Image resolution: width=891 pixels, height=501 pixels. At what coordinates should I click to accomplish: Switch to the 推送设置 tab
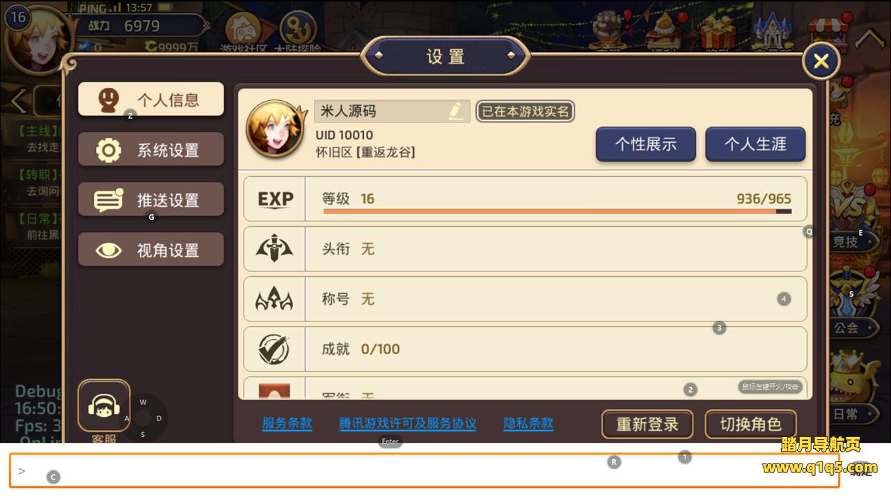[x=151, y=200]
